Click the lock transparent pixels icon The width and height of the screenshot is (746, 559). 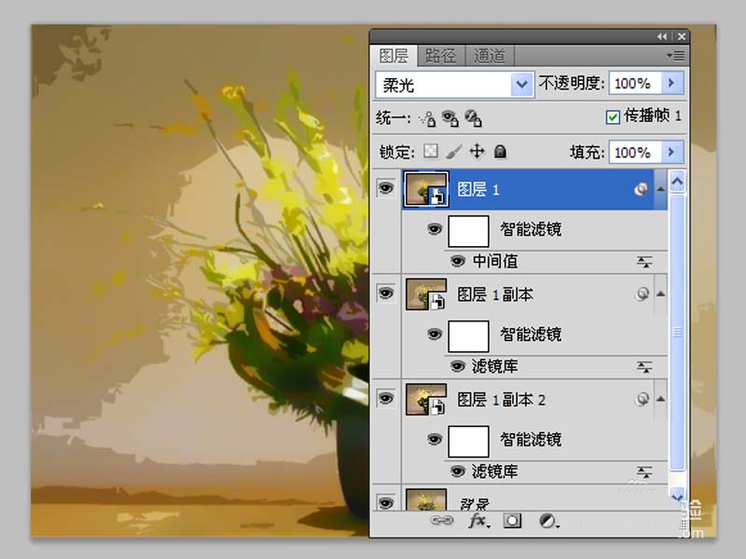(431, 151)
